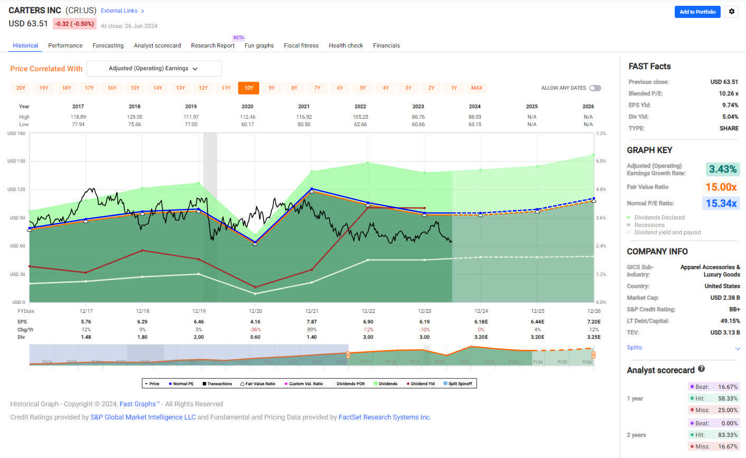Click the Analyst scorecard help question icon
The image size is (746, 458).
701,369
